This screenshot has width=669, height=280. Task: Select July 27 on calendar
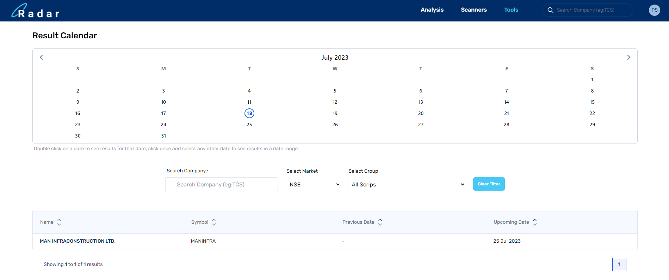(421, 125)
